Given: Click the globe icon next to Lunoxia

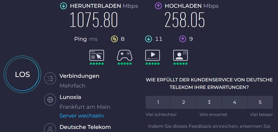Looking at the screenshot, I should point(50,99).
